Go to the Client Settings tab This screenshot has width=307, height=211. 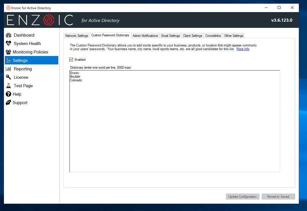coord(192,36)
